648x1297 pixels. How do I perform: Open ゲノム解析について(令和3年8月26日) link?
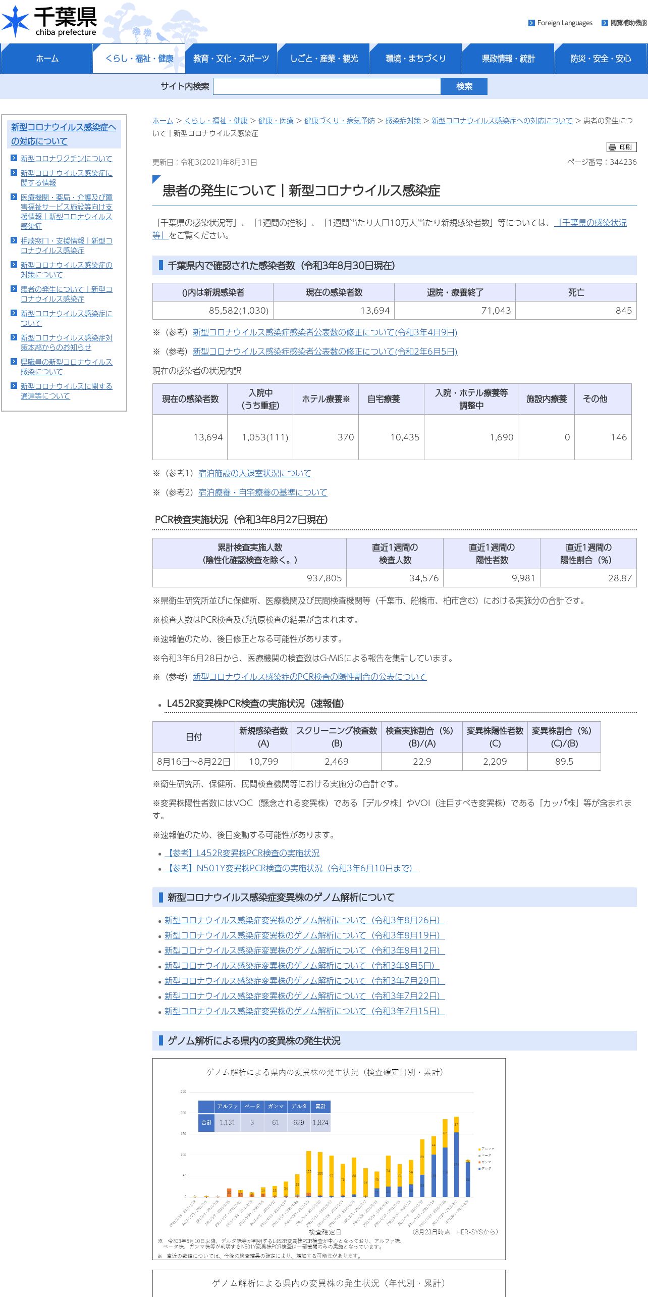[305, 920]
